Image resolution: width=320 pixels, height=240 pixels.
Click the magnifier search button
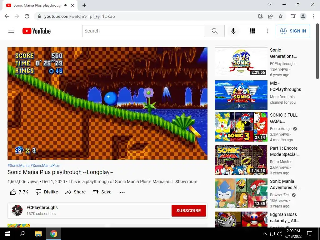click(214, 31)
